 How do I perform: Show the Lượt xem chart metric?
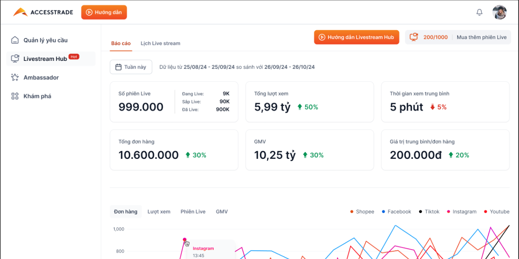point(159,212)
